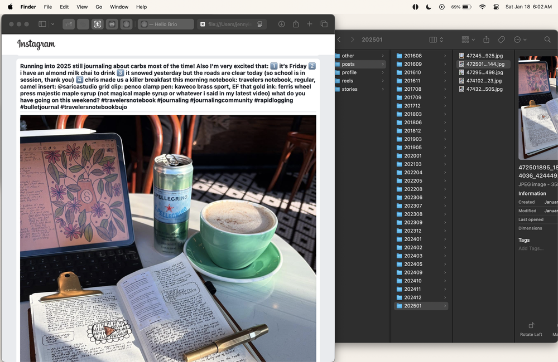Select the Tumblr pinned tab
This screenshot has width=558, height=362.
pos(98,24)
